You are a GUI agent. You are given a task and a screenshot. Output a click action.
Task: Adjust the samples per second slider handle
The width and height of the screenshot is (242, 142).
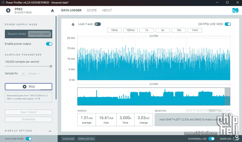pyautogui.click(x=51, y=66)
